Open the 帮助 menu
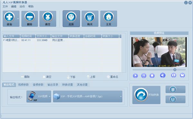The width and height of the screenshot is (193, 119). coord(31,6)
